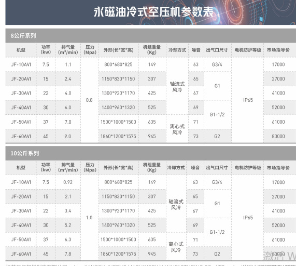
Task: Click JF-30AVI model in 10公斤 table
Action: pyautogui.click(x=21, y=211)
